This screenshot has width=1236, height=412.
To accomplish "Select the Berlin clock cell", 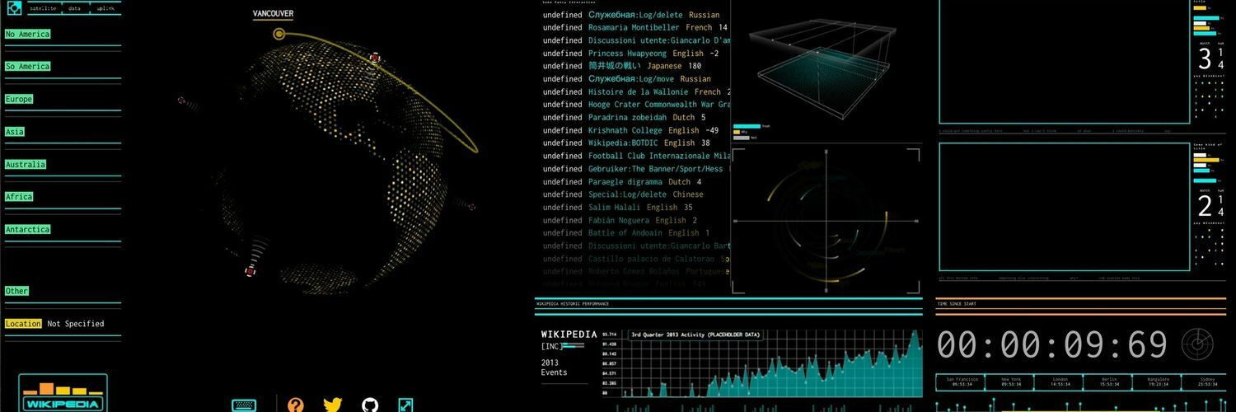I will point(1109,382).
